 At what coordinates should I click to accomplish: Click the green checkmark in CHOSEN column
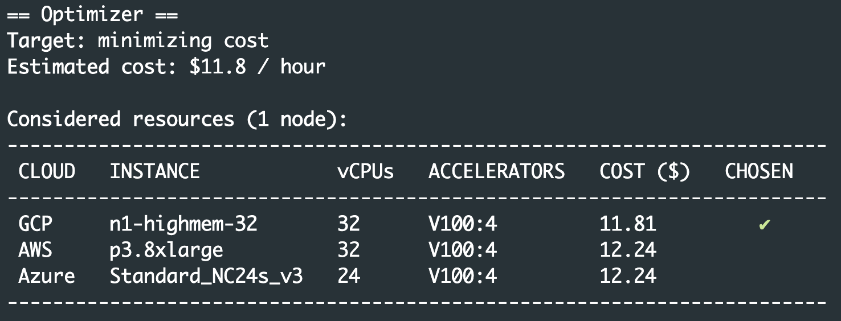tap(764, 225)
